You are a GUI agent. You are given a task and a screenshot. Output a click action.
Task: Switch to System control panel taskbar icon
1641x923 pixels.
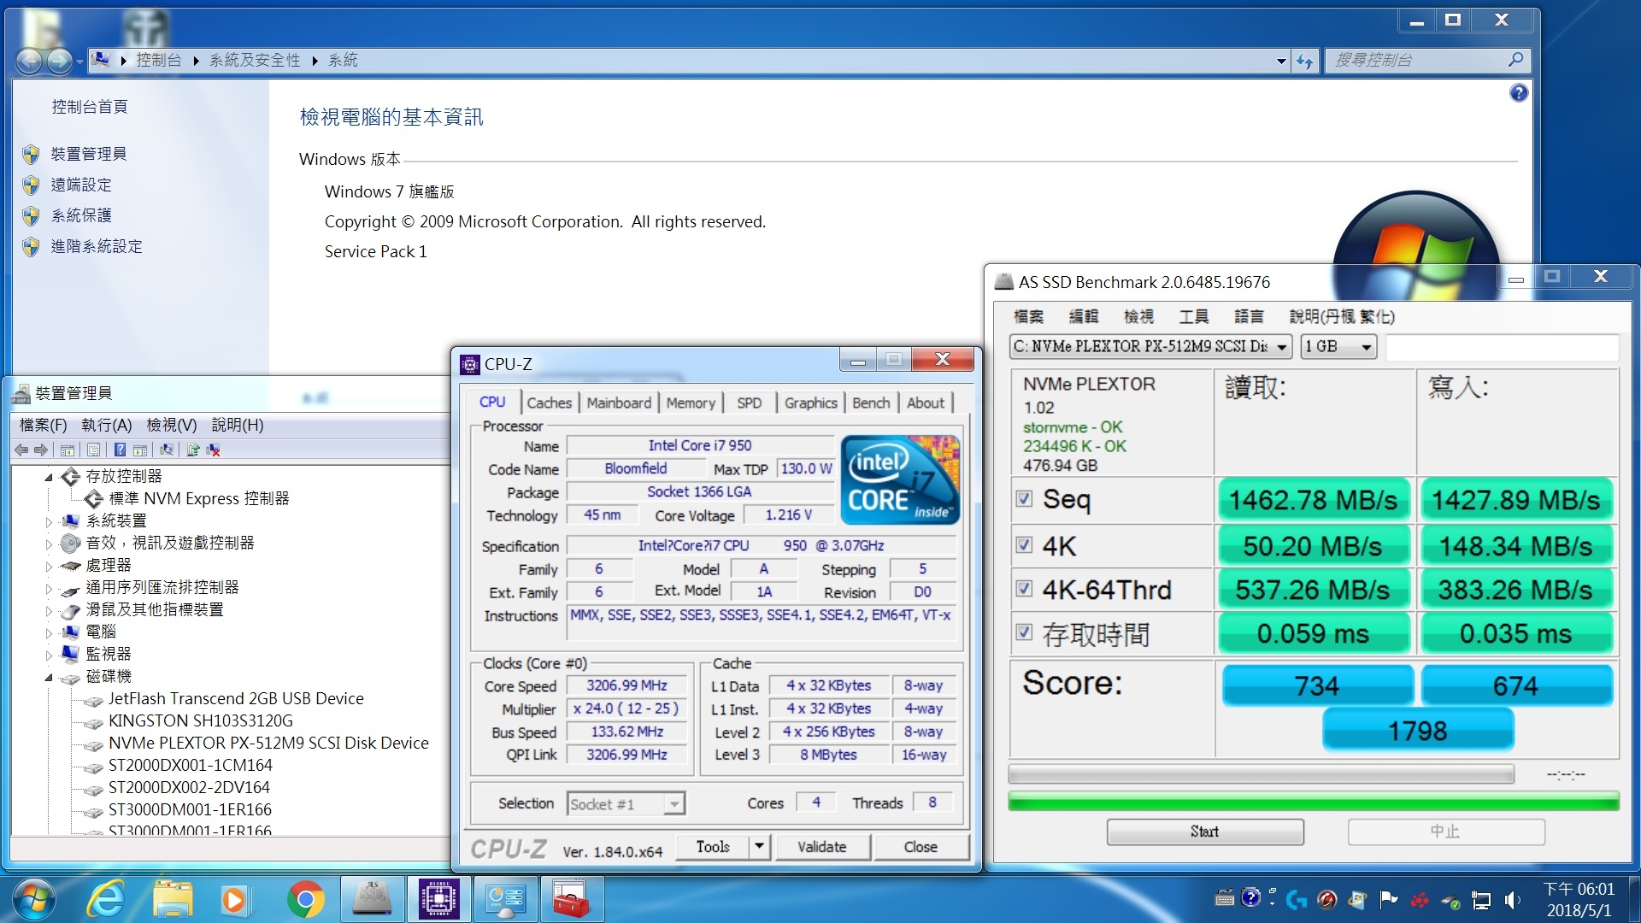pyautogui.click(x=505, y=899)
